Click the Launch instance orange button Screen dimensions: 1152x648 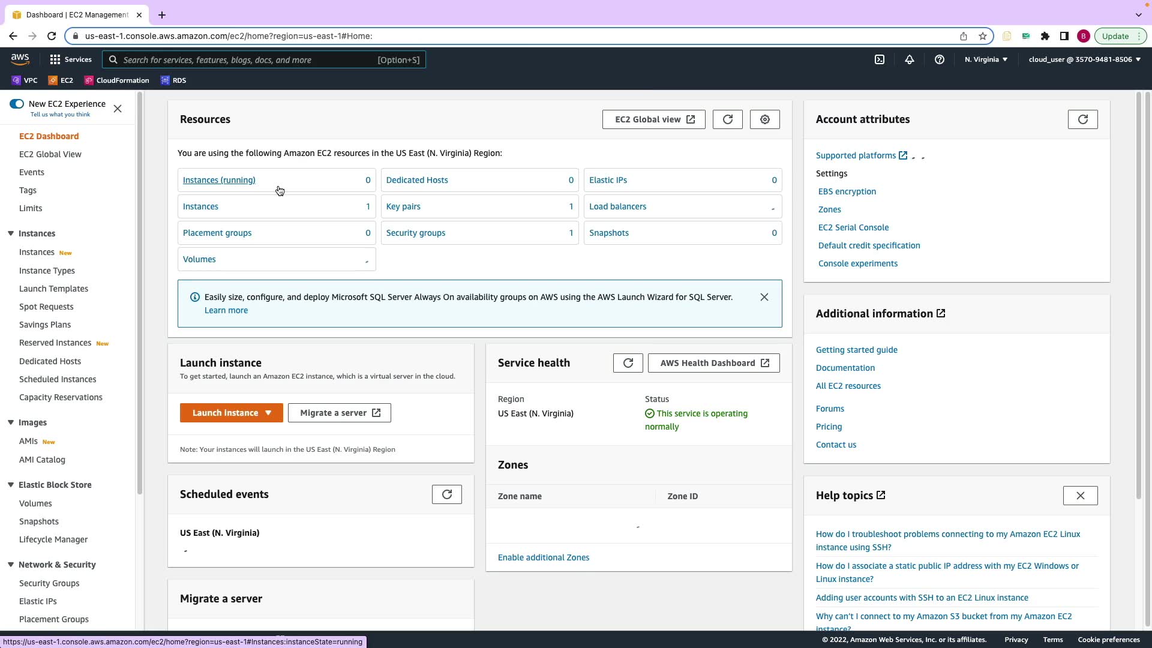click(x=225, y=413)
